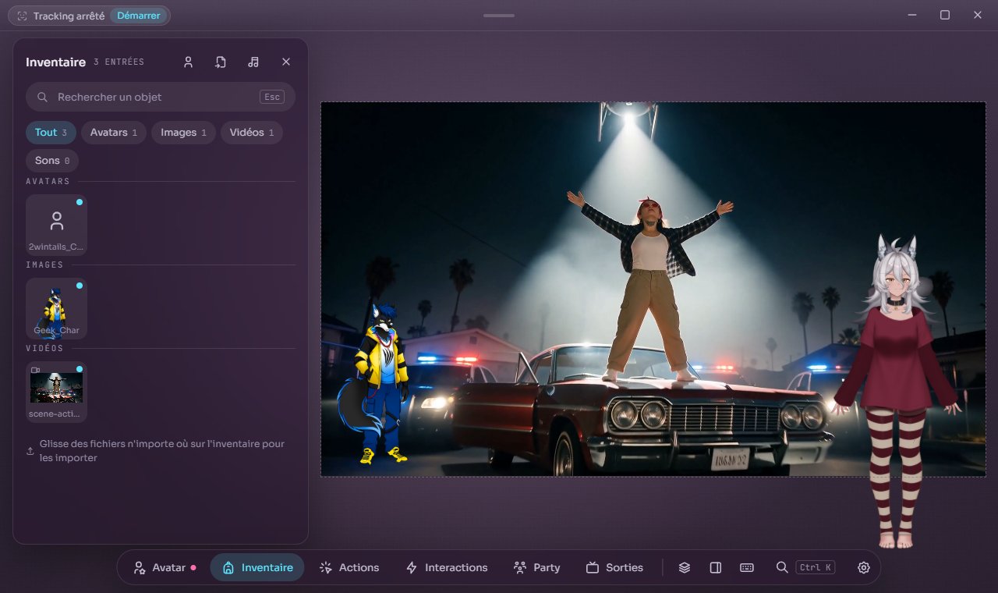This screenshot has width=998, height=593.
Task: Open the layers stack icon in bottom bar
Action: pyautogui.click(x=685, y=567)
